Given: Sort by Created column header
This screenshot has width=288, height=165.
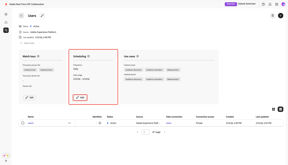Looking at the screenshot, I should tap(230, 117).
